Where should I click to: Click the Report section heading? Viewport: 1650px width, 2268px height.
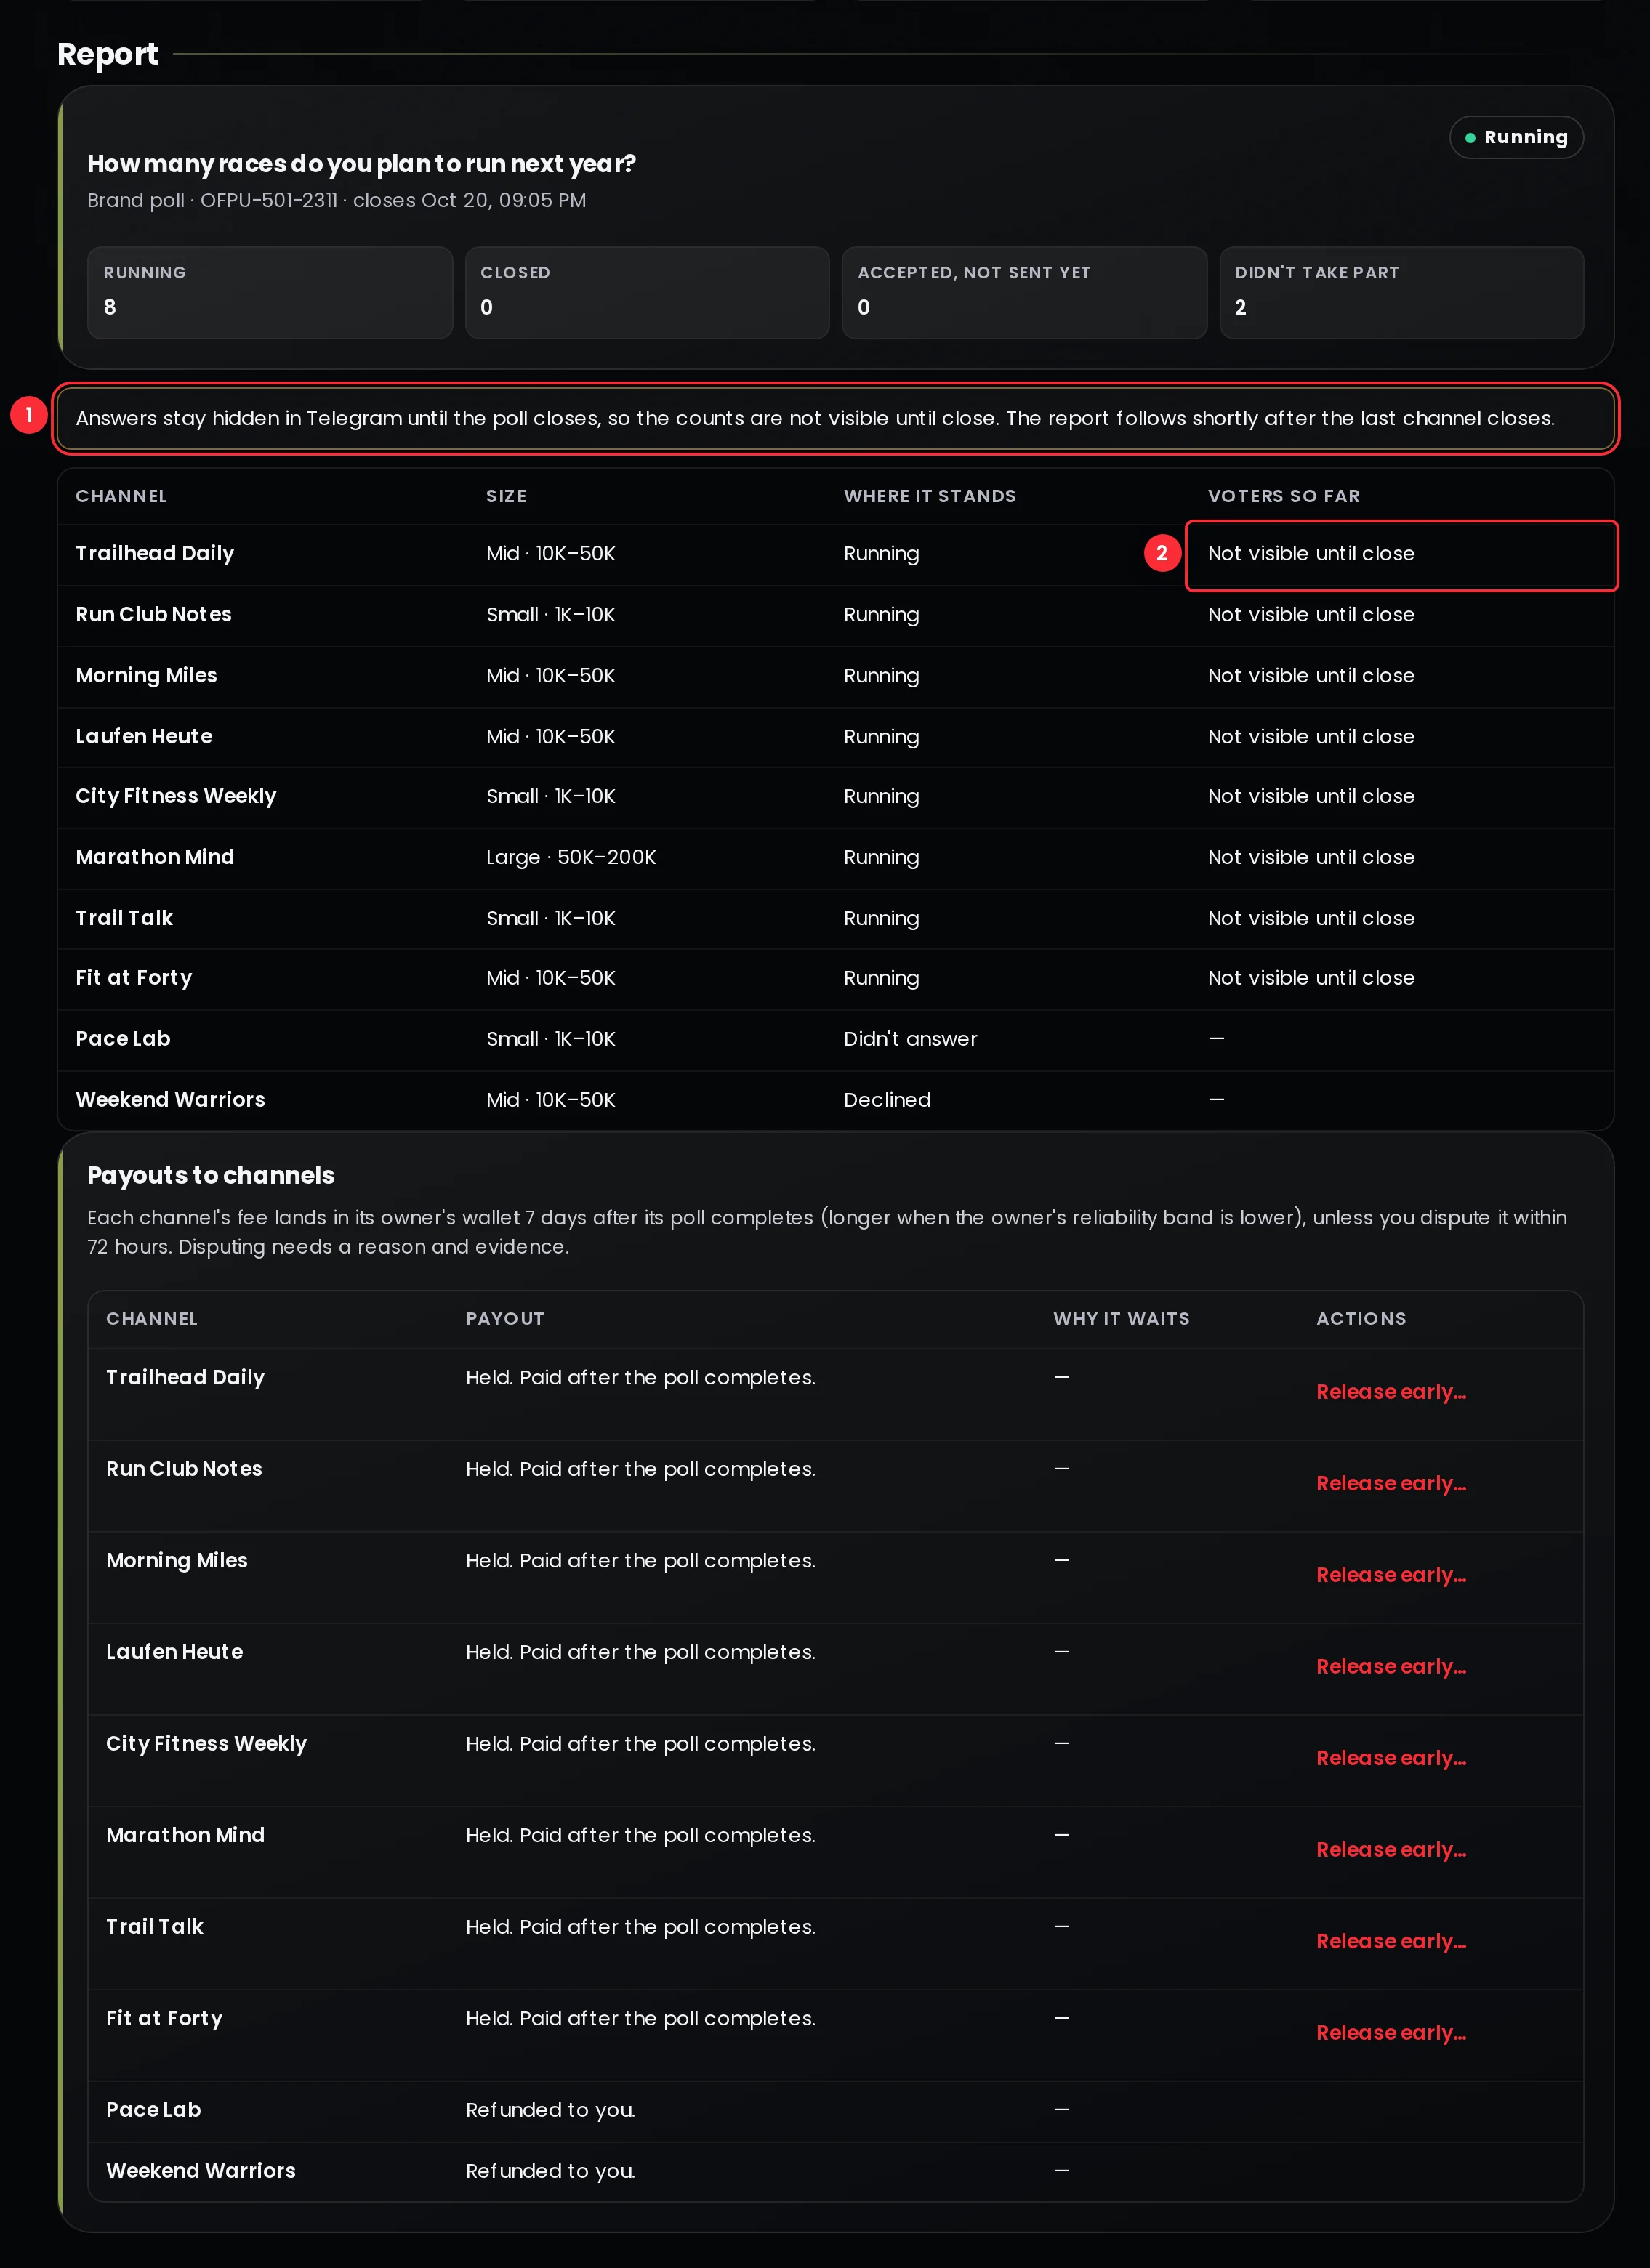107,54
